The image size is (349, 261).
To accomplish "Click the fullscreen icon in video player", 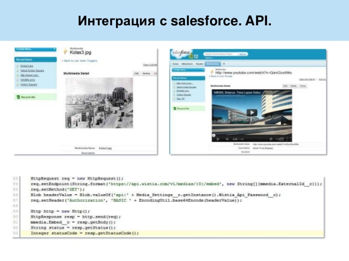I will (x=289, y=139).
